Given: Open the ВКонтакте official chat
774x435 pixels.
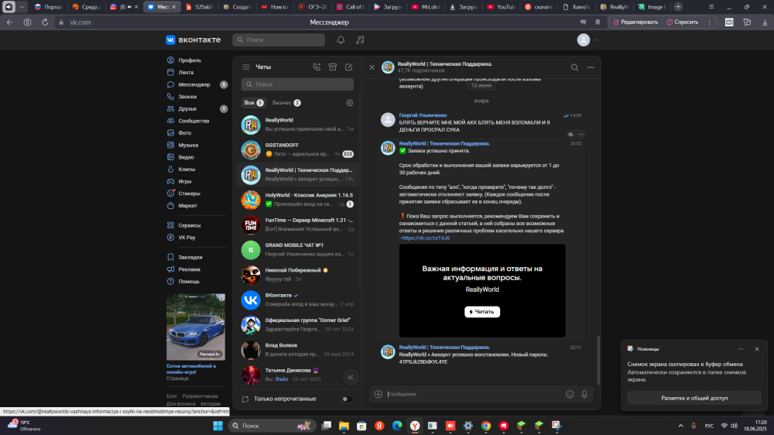Looking at the screenshot, I should coord(298,300).
